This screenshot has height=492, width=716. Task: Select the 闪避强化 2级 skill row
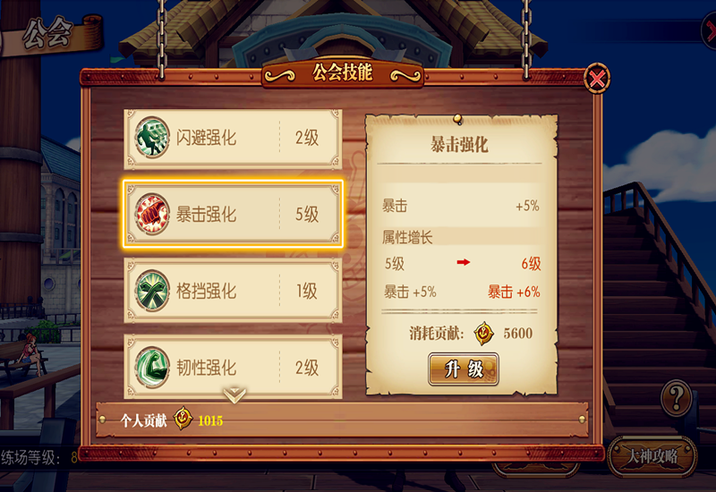233,139
